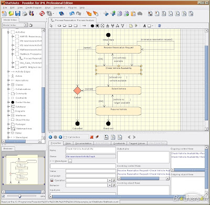Select the Note comment tool

pyautogui.click(x=131, y=26)
